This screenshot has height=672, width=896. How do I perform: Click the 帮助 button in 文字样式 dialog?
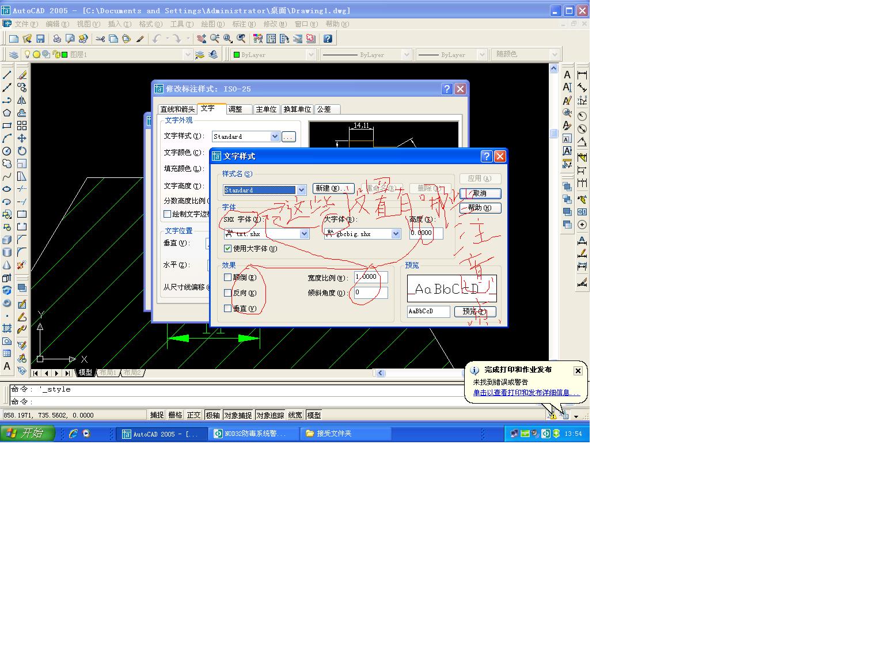click(480, 208)
